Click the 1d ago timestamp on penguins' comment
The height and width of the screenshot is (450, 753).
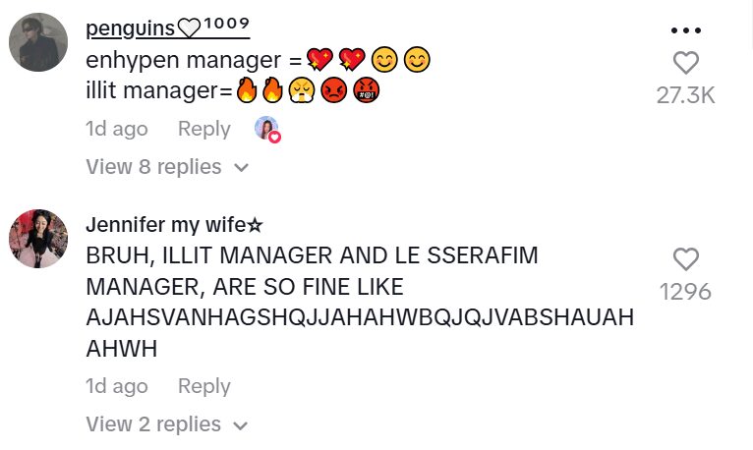117,129
